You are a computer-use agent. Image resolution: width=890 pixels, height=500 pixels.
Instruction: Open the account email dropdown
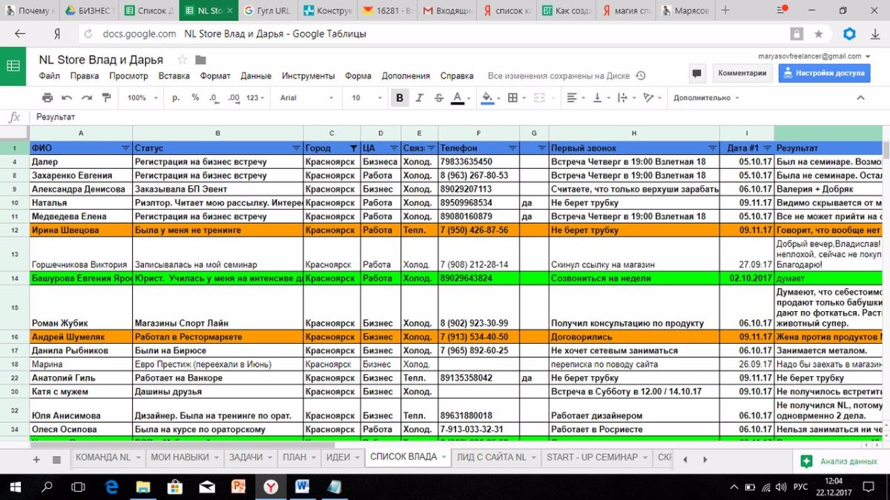click(814, 56)
